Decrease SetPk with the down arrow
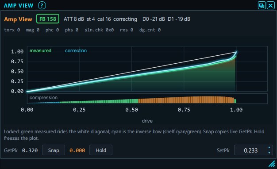This screenshot has width=277, height=169. click(269, 153)
